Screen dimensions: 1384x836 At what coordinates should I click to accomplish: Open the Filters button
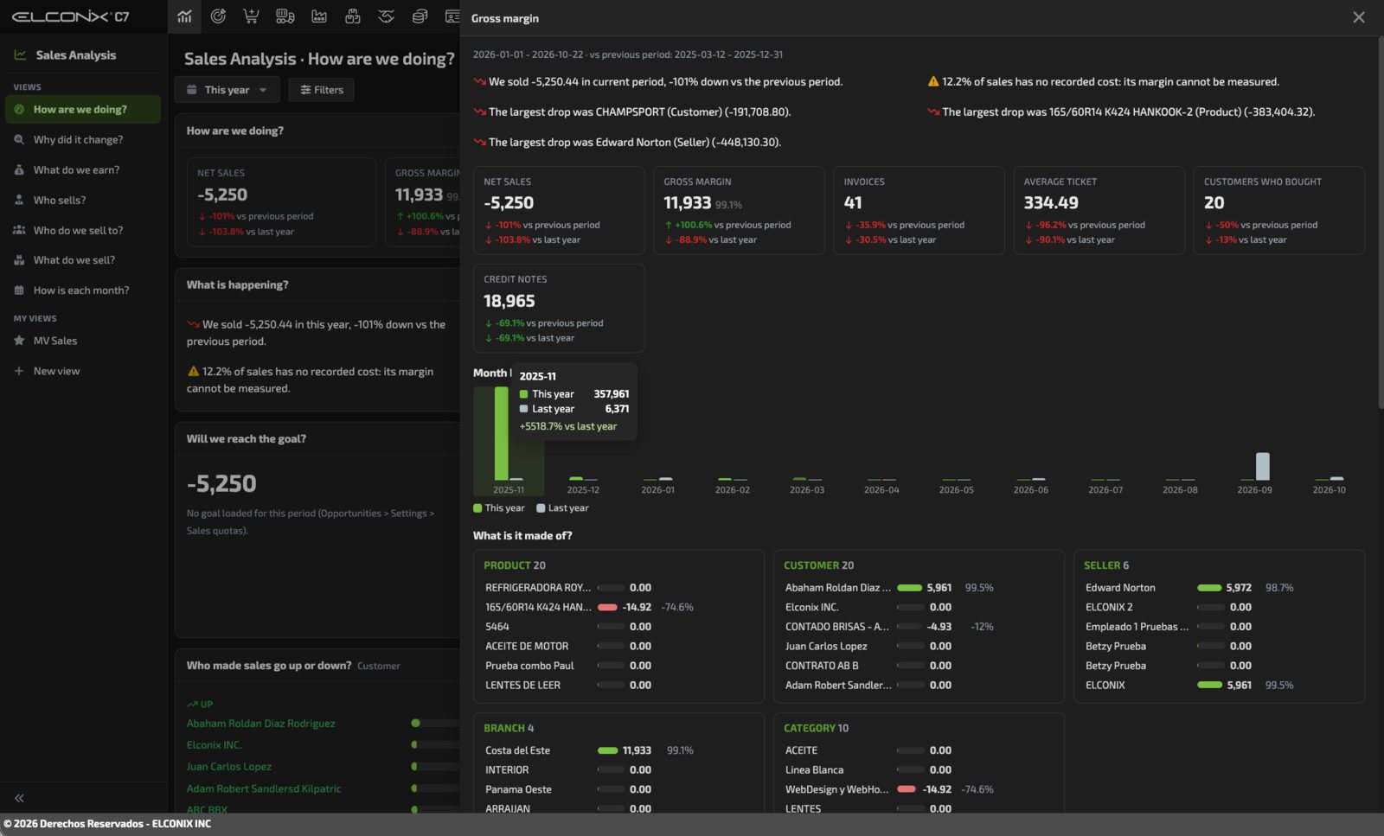click(x=322, y=90)
